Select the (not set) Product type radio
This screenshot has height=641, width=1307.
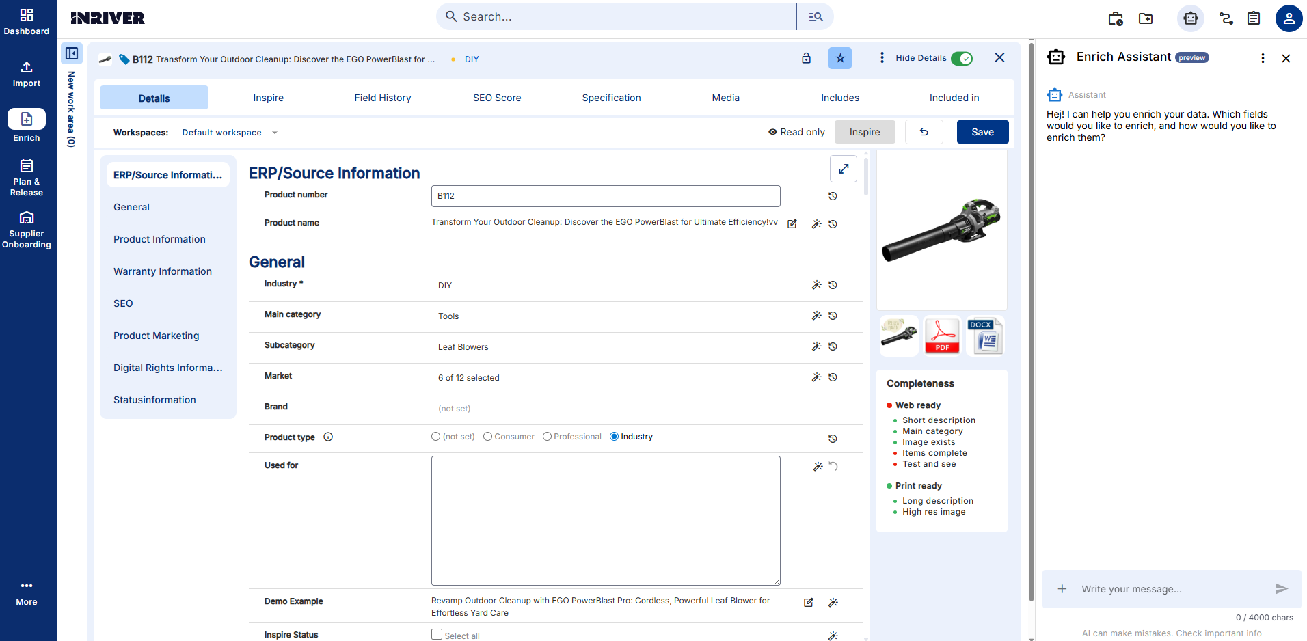coord(435,437)
